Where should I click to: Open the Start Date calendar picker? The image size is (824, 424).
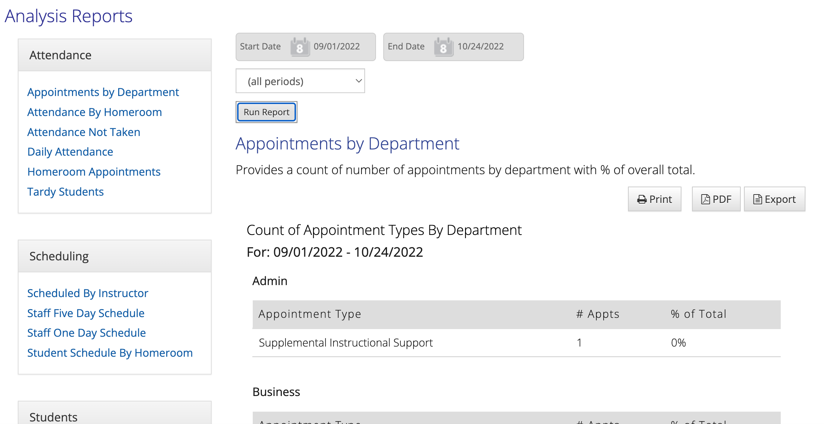(299, 47)
